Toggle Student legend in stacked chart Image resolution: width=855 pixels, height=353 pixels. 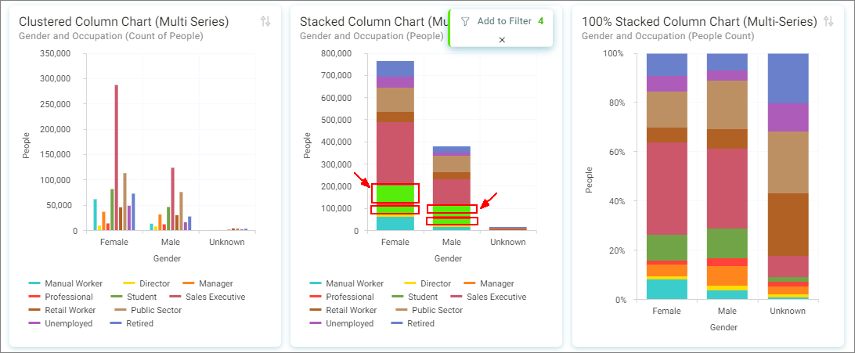pyautogui.click(x=415, y=297)
